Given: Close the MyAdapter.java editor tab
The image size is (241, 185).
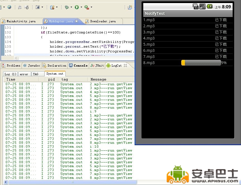Looking at the screenshot, I should pos(77,21).
